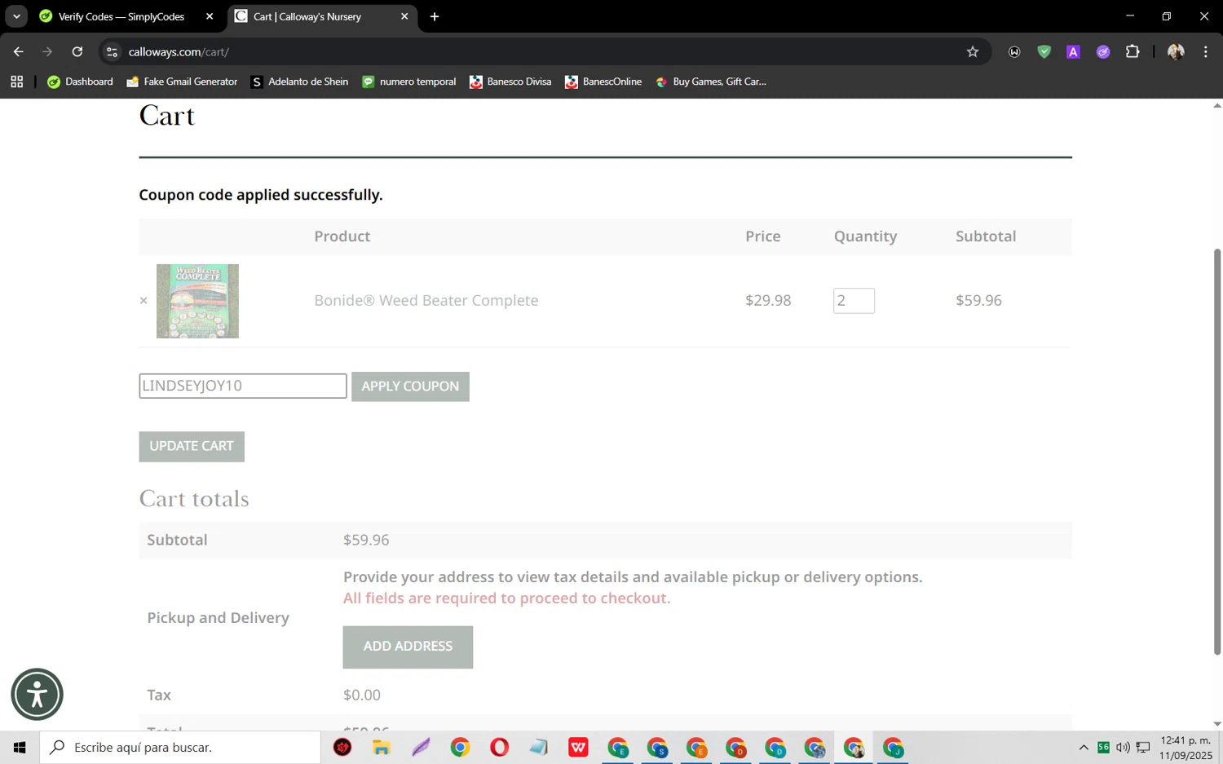The width and height of the screenshot is (1223, 764).
Task: Open the BanescOnline bookmark
Action: [603, 82]
